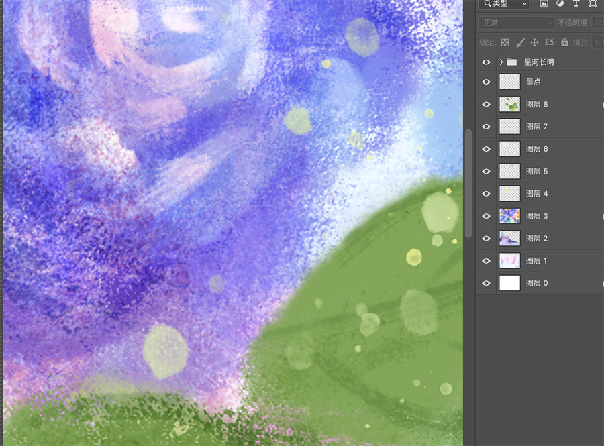
Task: Select group name 星河长明
Action: [x=539, y=62]
